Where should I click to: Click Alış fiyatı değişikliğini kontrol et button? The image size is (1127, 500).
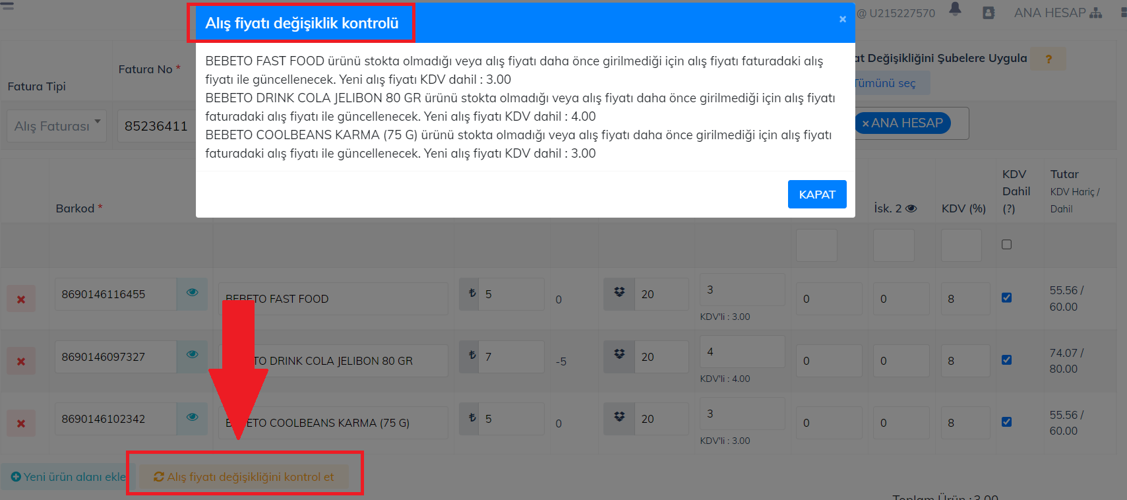[x=244, y=477]
